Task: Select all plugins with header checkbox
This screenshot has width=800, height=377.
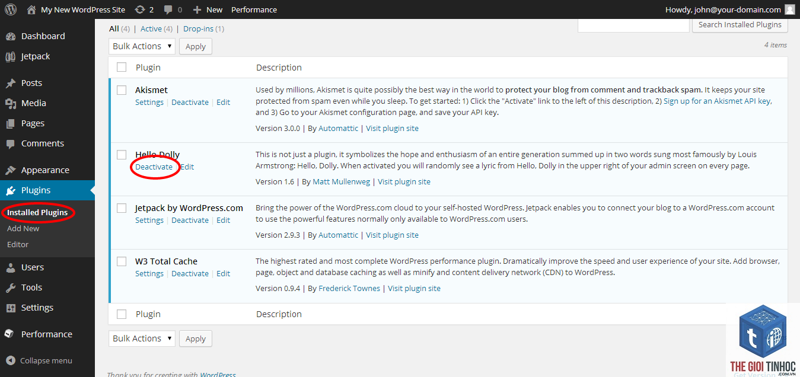Action: 122,67
